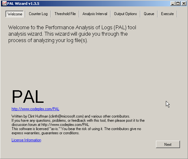Open the License Information link
The height and width of the screenshot is (159, 188).
click(26, 140)
